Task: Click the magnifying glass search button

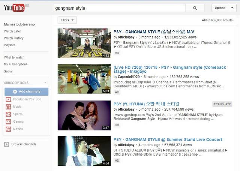Action: (195, 8)
